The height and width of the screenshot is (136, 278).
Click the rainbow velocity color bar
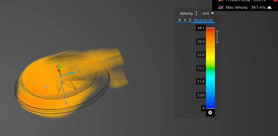point(210,68)
